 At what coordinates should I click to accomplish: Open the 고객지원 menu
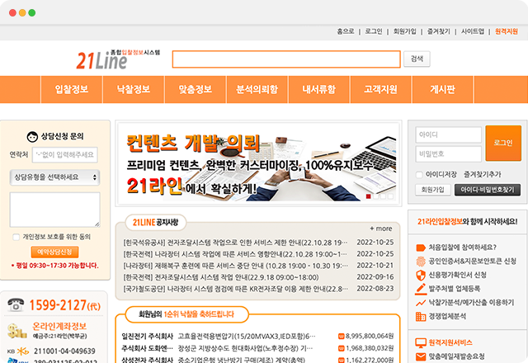pos(380,89)
